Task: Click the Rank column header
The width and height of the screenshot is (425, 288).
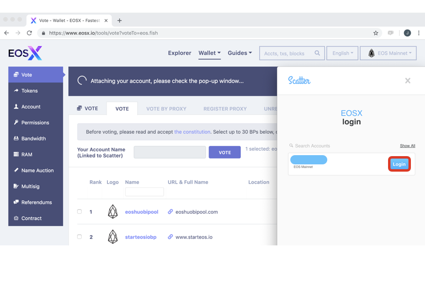Action: [x=95, y=182]
